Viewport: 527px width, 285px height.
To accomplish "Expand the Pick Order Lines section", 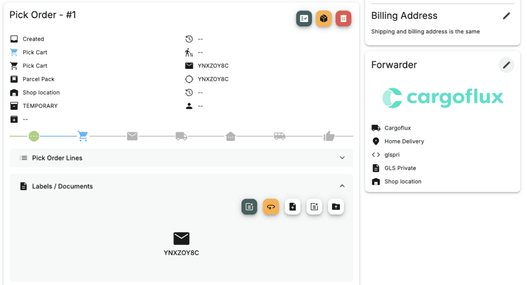I will click(x=342, y=158).
